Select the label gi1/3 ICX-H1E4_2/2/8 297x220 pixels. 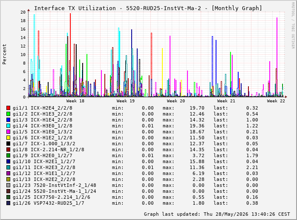coord(43,120)
